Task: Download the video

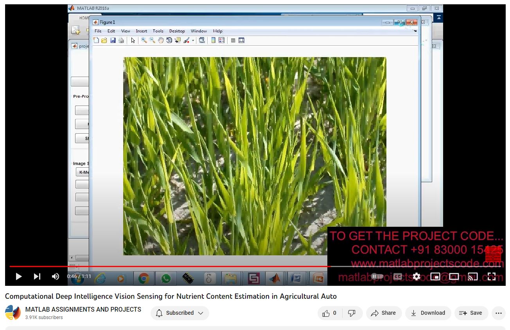Action: point(428,313)
